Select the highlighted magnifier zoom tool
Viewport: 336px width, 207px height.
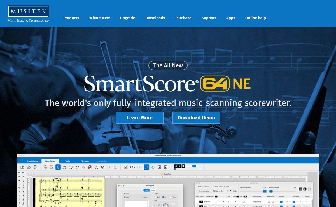tap(146, 167)
